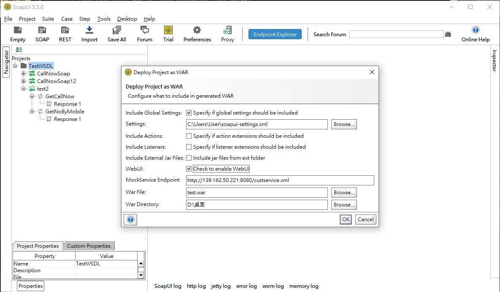
Task: Enable Include External Jar Files checkbox
Action: coord(189,158)
